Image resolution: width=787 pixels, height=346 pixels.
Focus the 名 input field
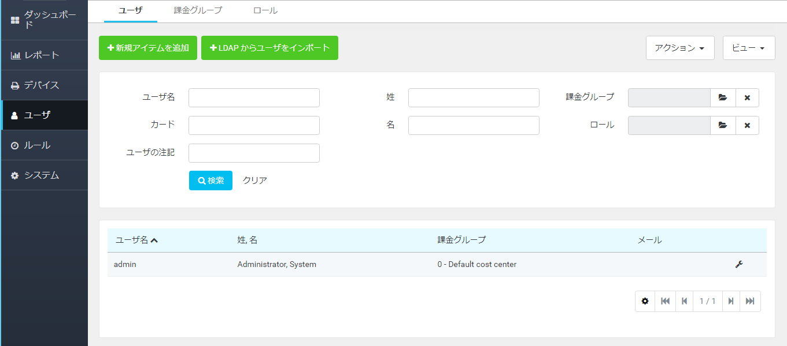[474, 125]
